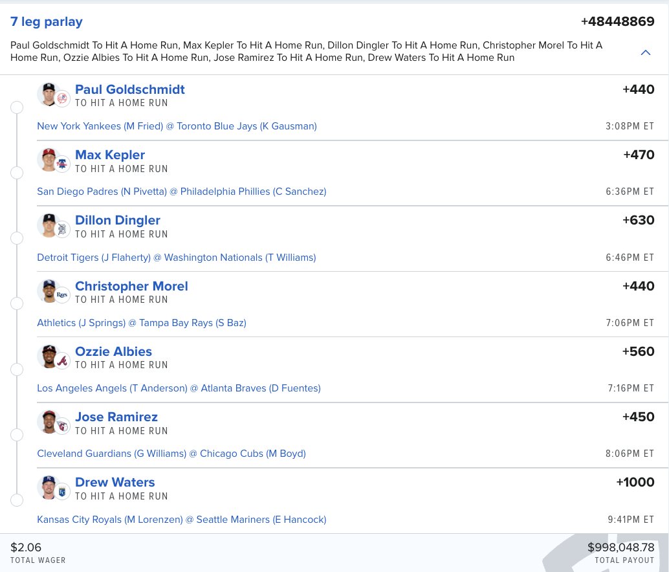The width and height of the screenshot is (669, 572).
Task: Click Paul Goldschmidt's player headshot
Action: click(47, 93)
